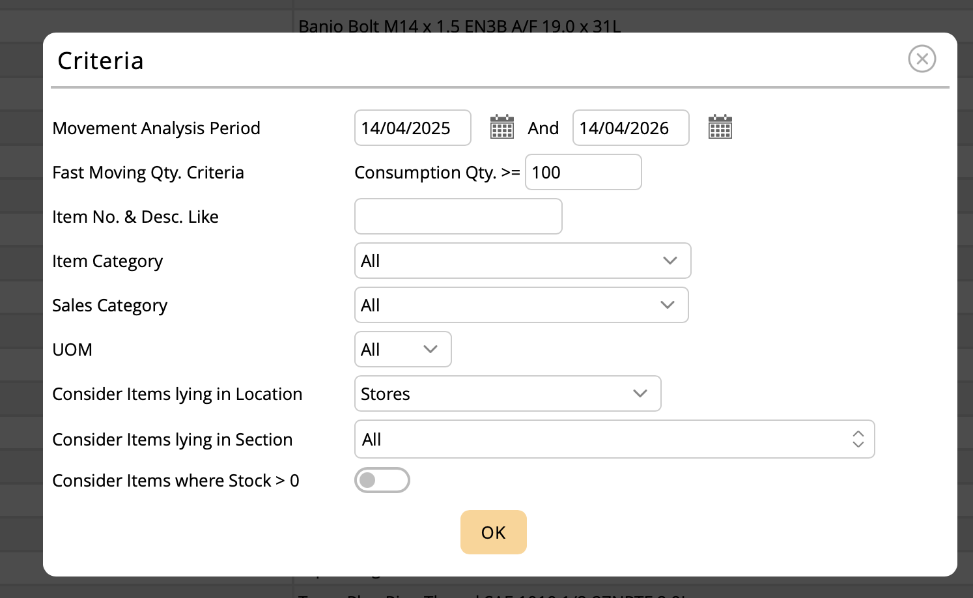Enable the Consider Items where Stock > 0 toggle

tap(382, 480)
